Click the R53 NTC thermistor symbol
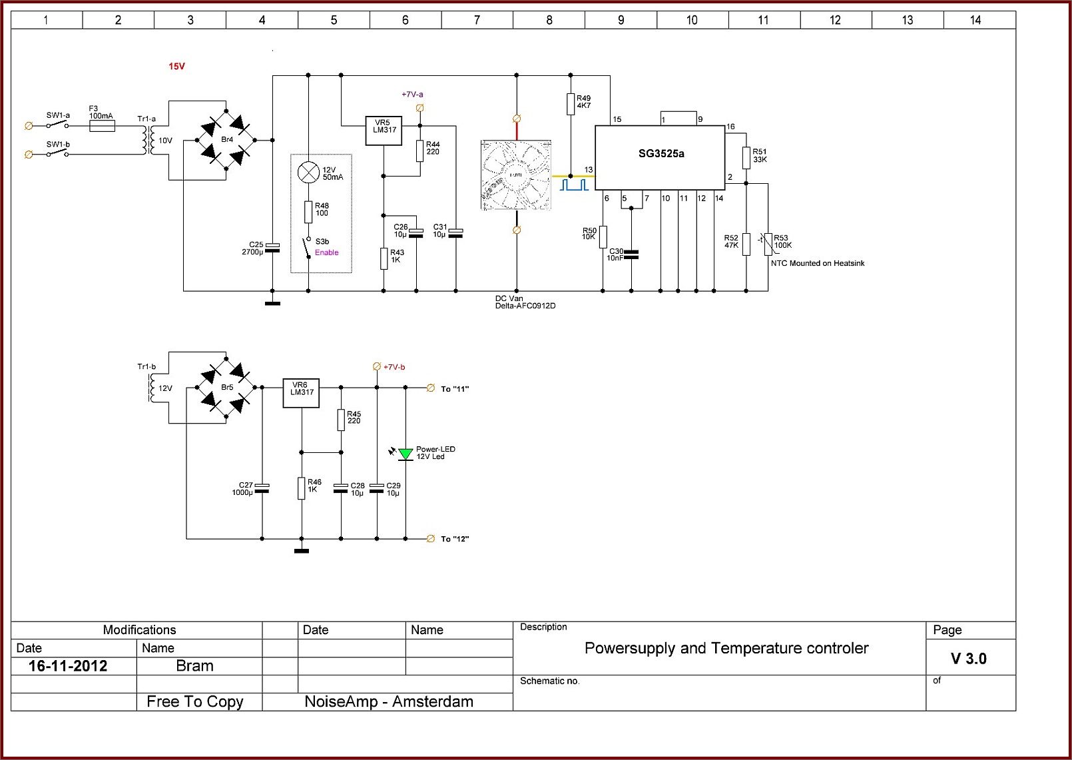 click(768, 244)
